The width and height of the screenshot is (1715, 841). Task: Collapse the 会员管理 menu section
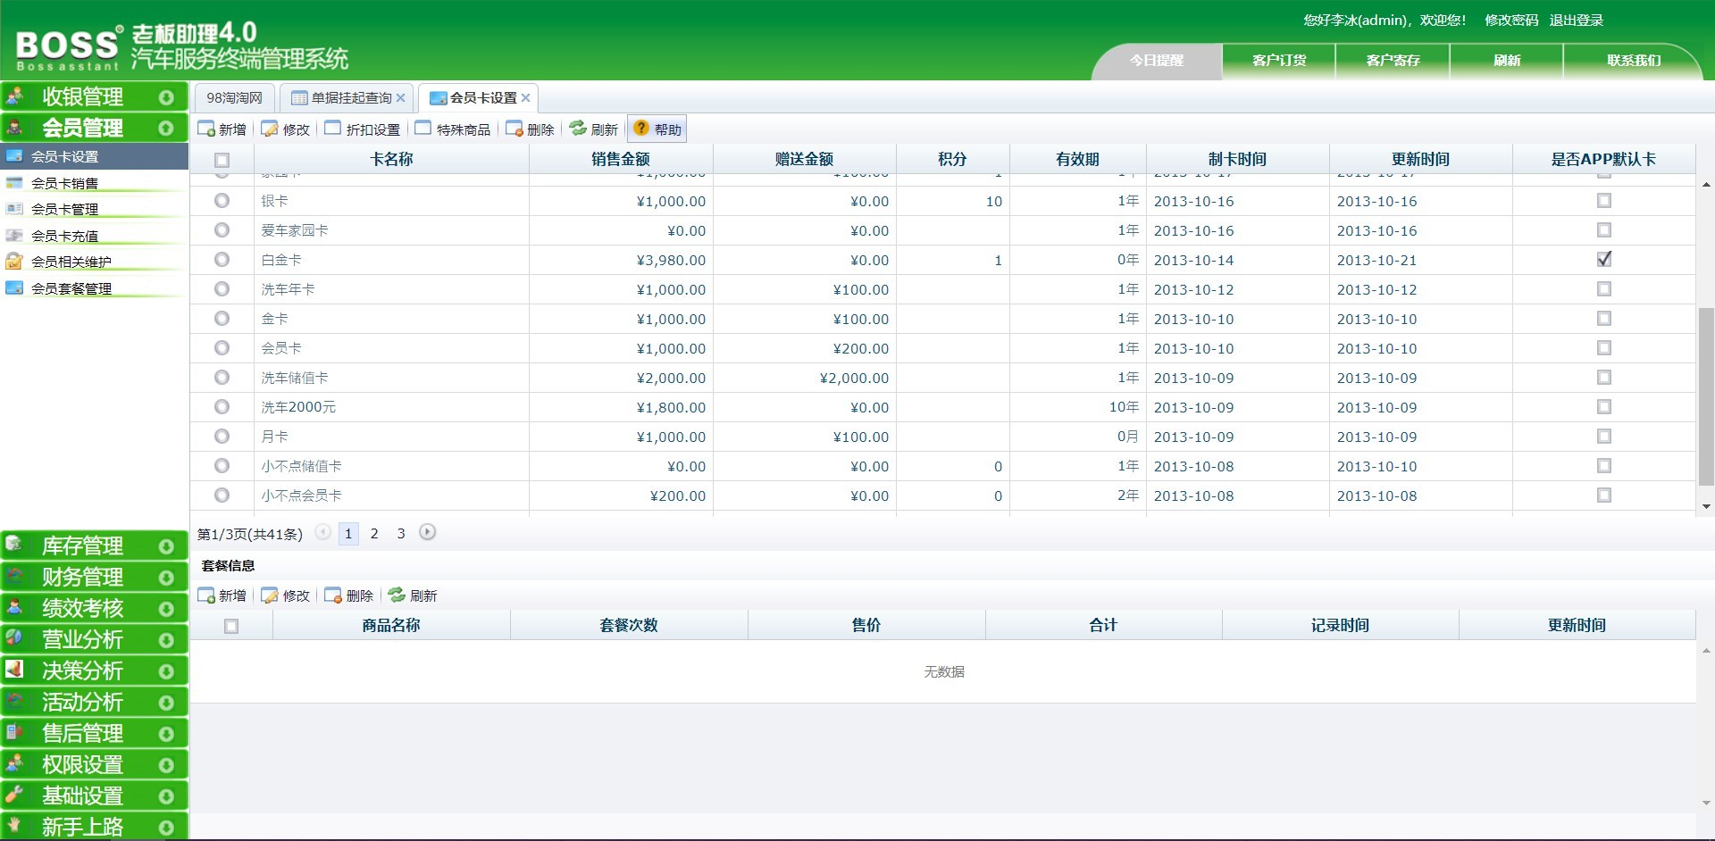pos(94,128)
